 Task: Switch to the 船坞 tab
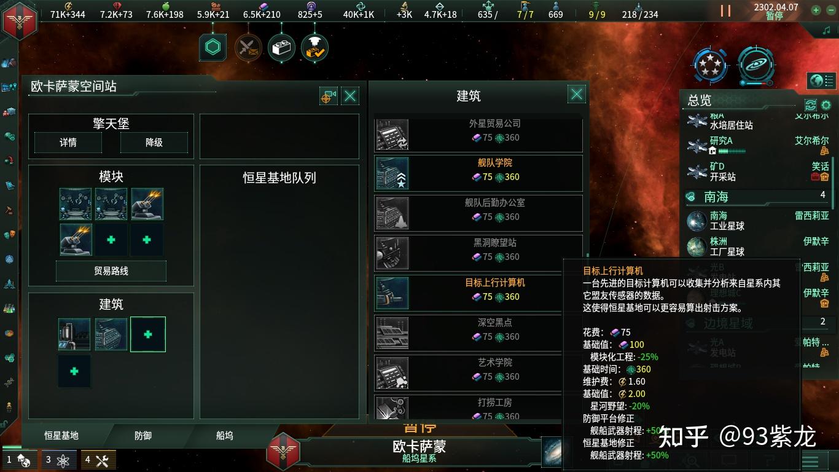click(x=224, y=435)
